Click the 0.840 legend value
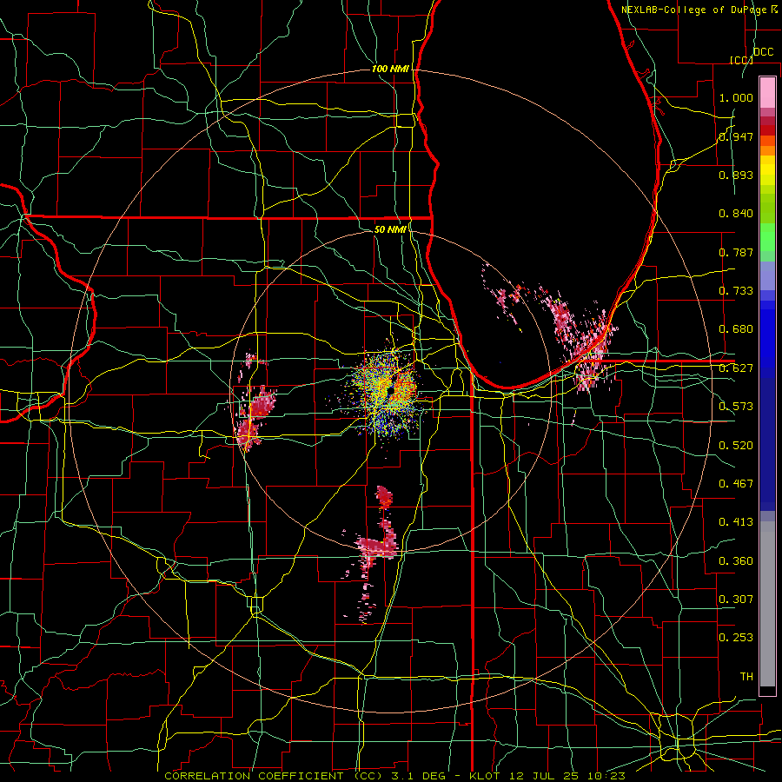This screenshot has width=782, height=782. (736, 214)
